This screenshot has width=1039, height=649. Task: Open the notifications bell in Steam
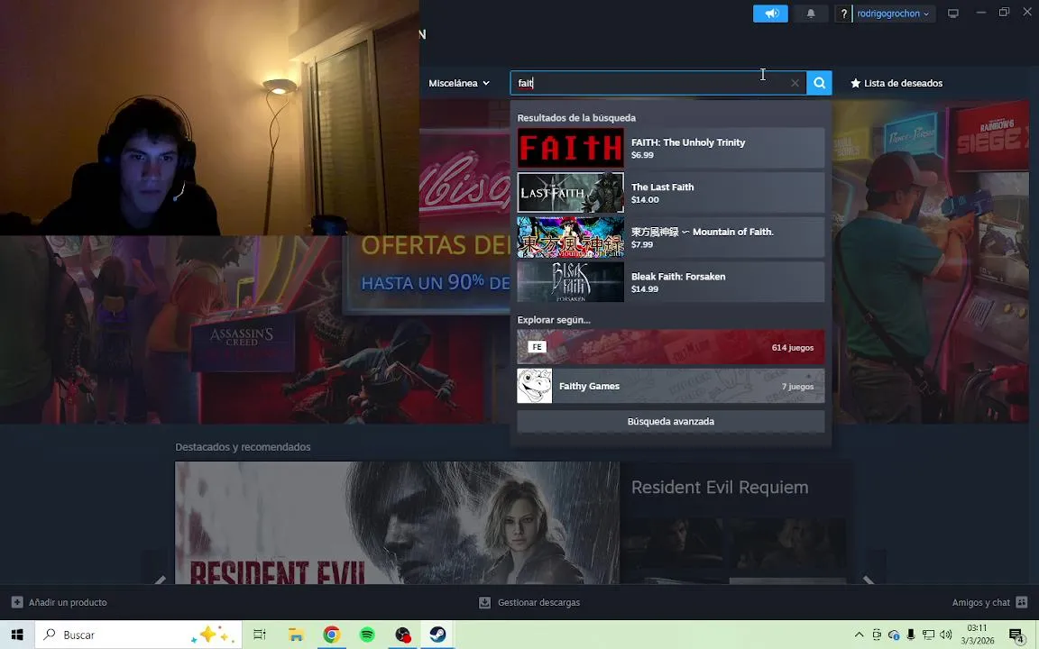(811, 14)
